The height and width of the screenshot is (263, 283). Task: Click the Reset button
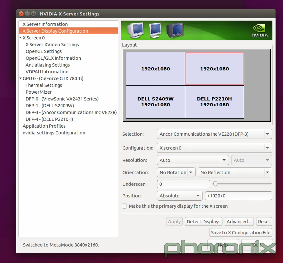264,222
